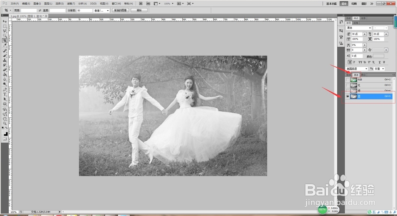Viewport: 397px width, 216px height.
Task: Toggle strikethrough text style
Action: tap(384, 62)
